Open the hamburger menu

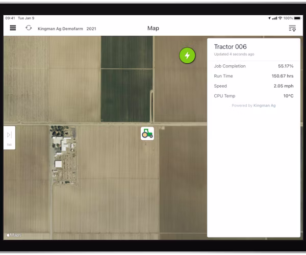[x=13, y=28]
